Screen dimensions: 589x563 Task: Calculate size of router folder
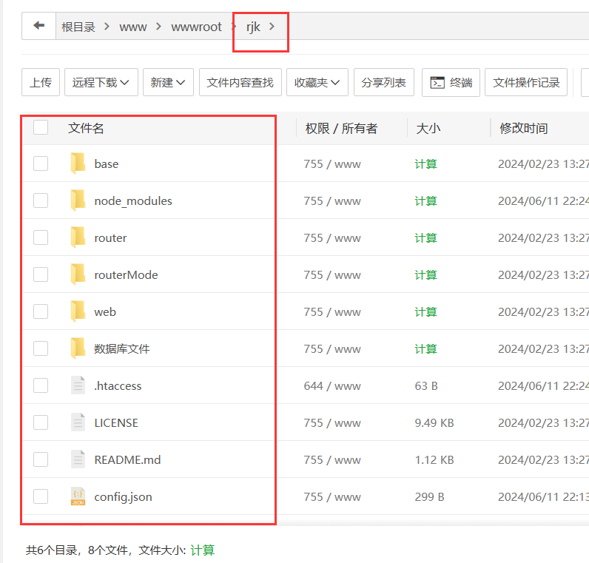click(425, 237)
